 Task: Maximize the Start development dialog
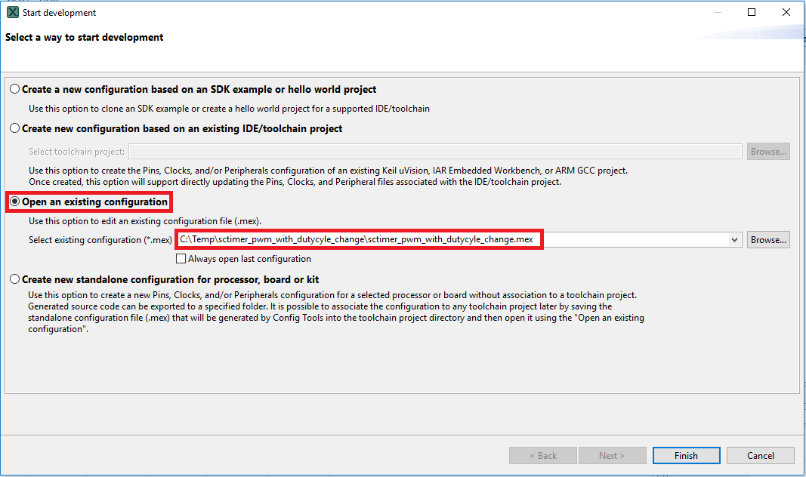click(752, 13)
